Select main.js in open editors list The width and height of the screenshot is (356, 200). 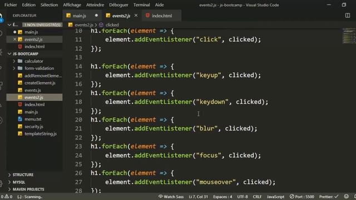[x=31, y=32]
